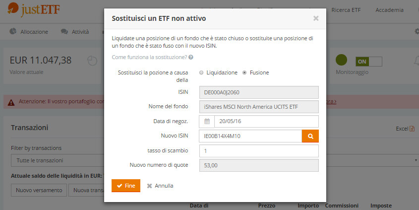
Task: Click the notification bell icon
Action: [416, 61]
